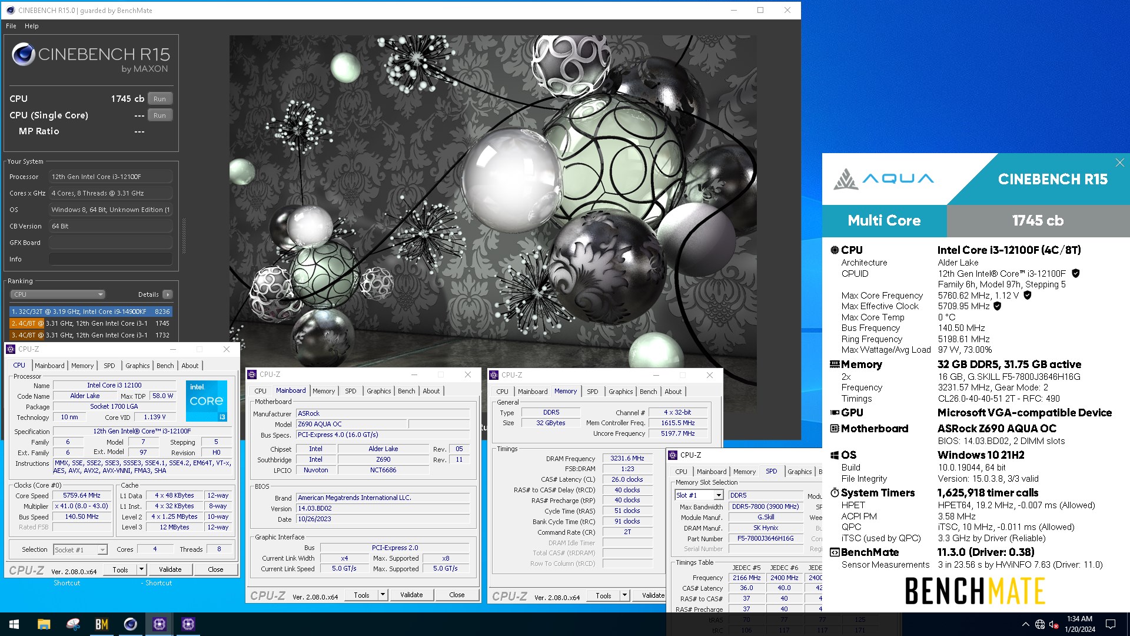Click shield next to Max Effective Clock
This screenshot has width=1130, height=636.
[997, 306]
